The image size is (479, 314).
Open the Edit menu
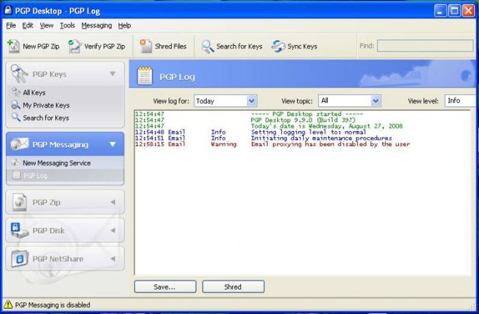(x=28, y=26)
